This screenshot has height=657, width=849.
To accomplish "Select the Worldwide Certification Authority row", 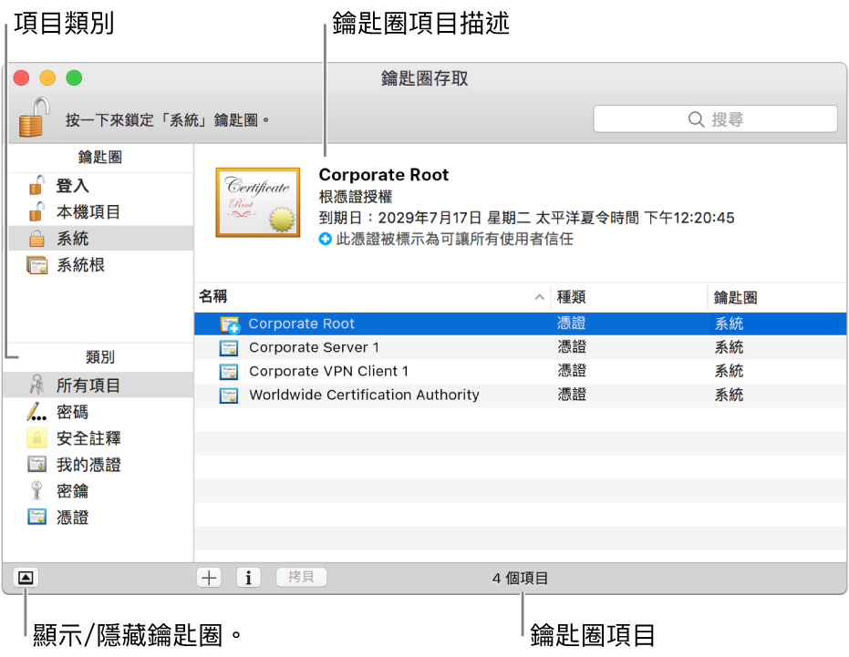I will click(521, 395).
